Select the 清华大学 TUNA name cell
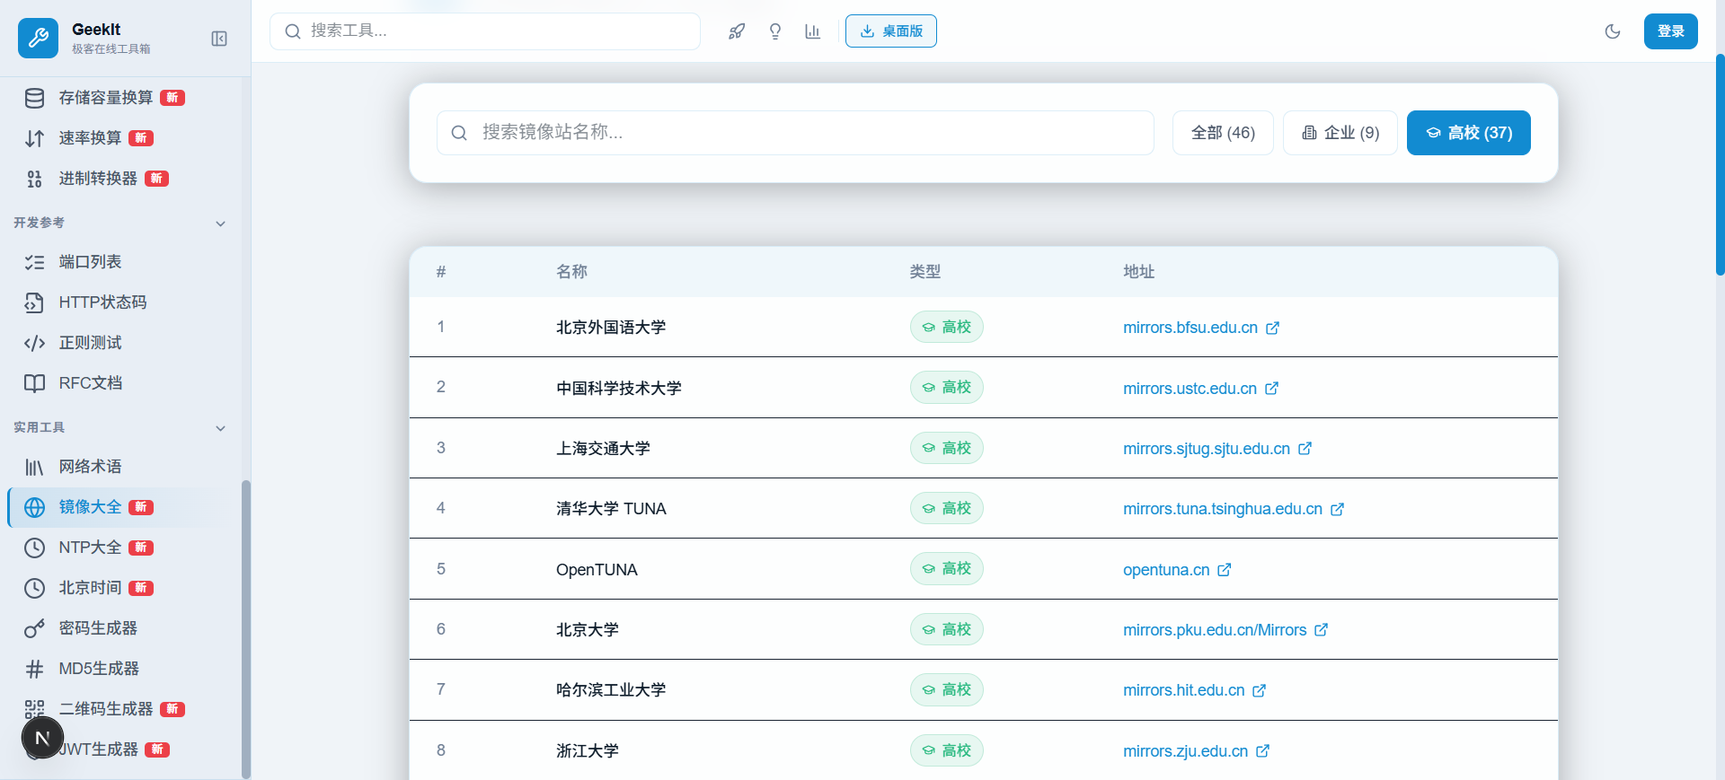 [611, 509]
